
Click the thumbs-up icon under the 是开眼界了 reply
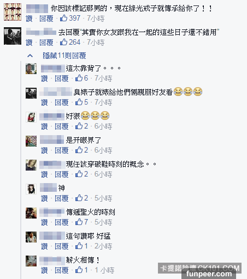(79, 150)
